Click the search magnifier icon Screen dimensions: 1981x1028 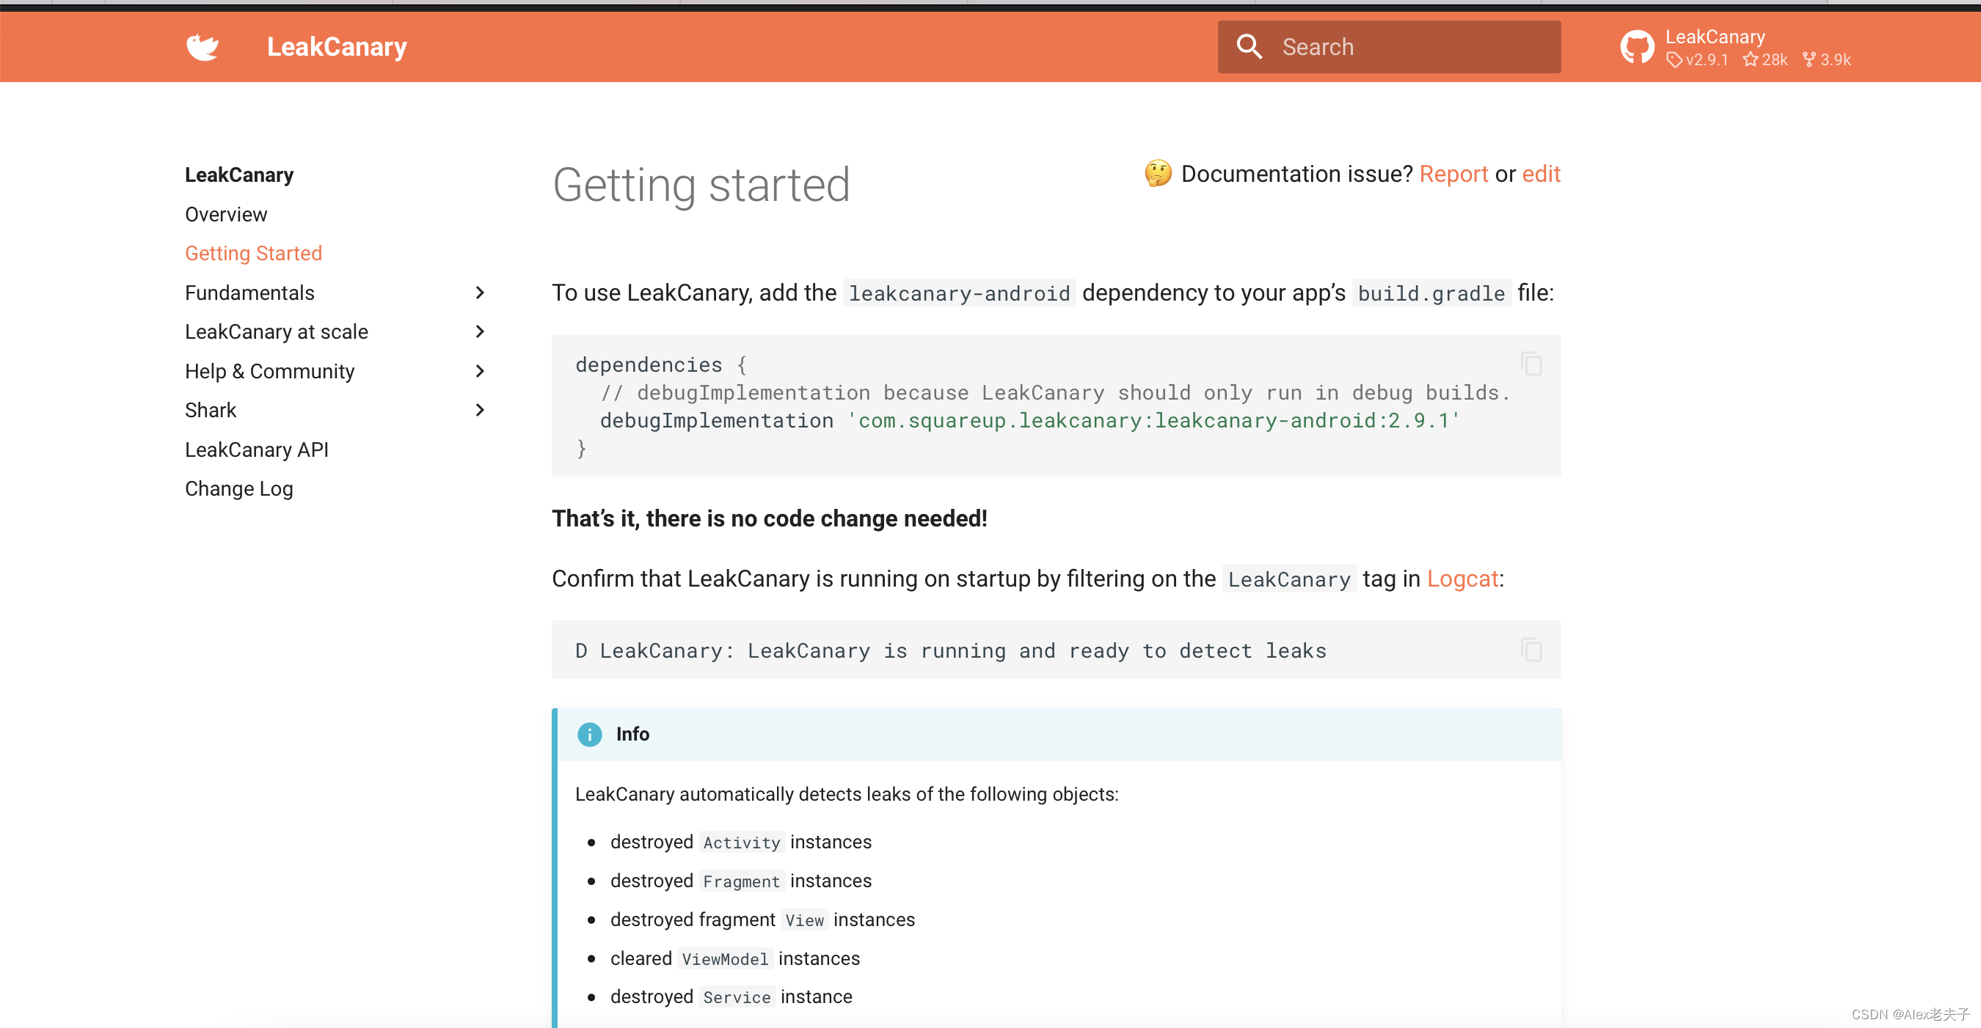[x=1249, y=46]
